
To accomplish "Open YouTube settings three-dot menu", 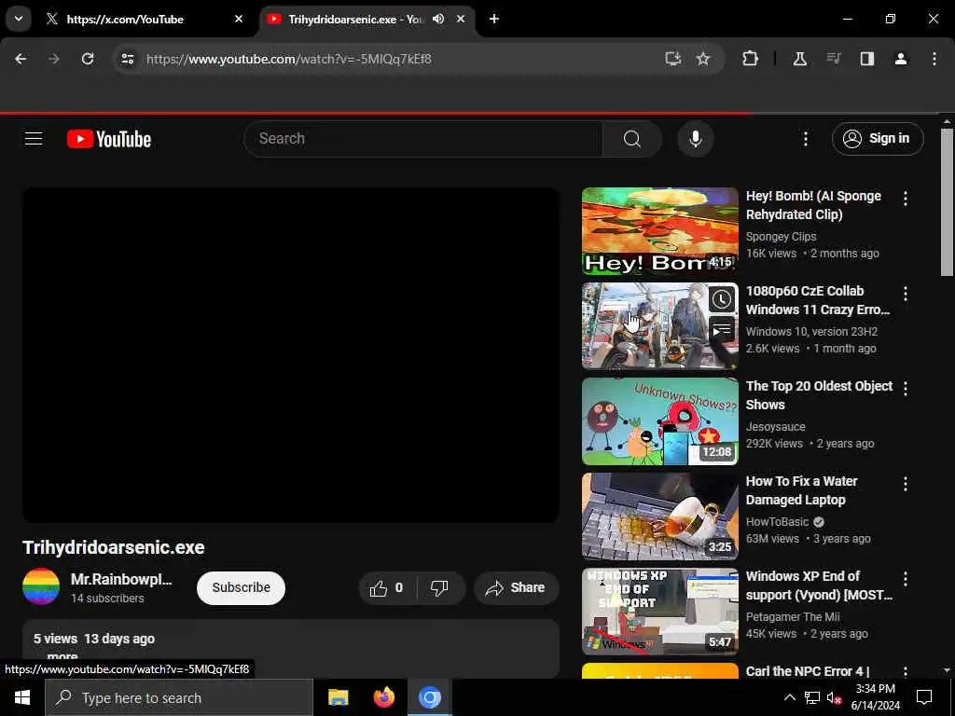I will pyautogui.click(x=805, y=139).
